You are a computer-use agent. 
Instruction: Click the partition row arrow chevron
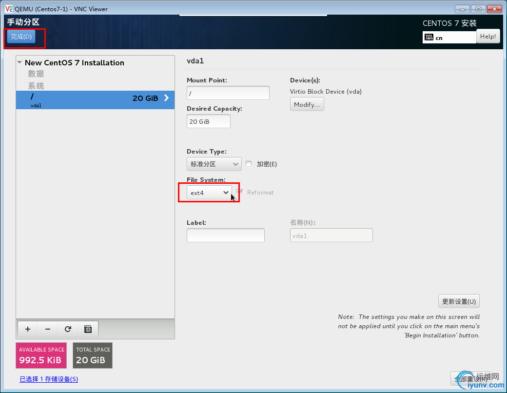[167, 98]
